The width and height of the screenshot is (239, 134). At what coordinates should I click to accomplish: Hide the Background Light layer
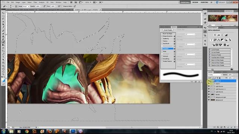pos(209,97)
